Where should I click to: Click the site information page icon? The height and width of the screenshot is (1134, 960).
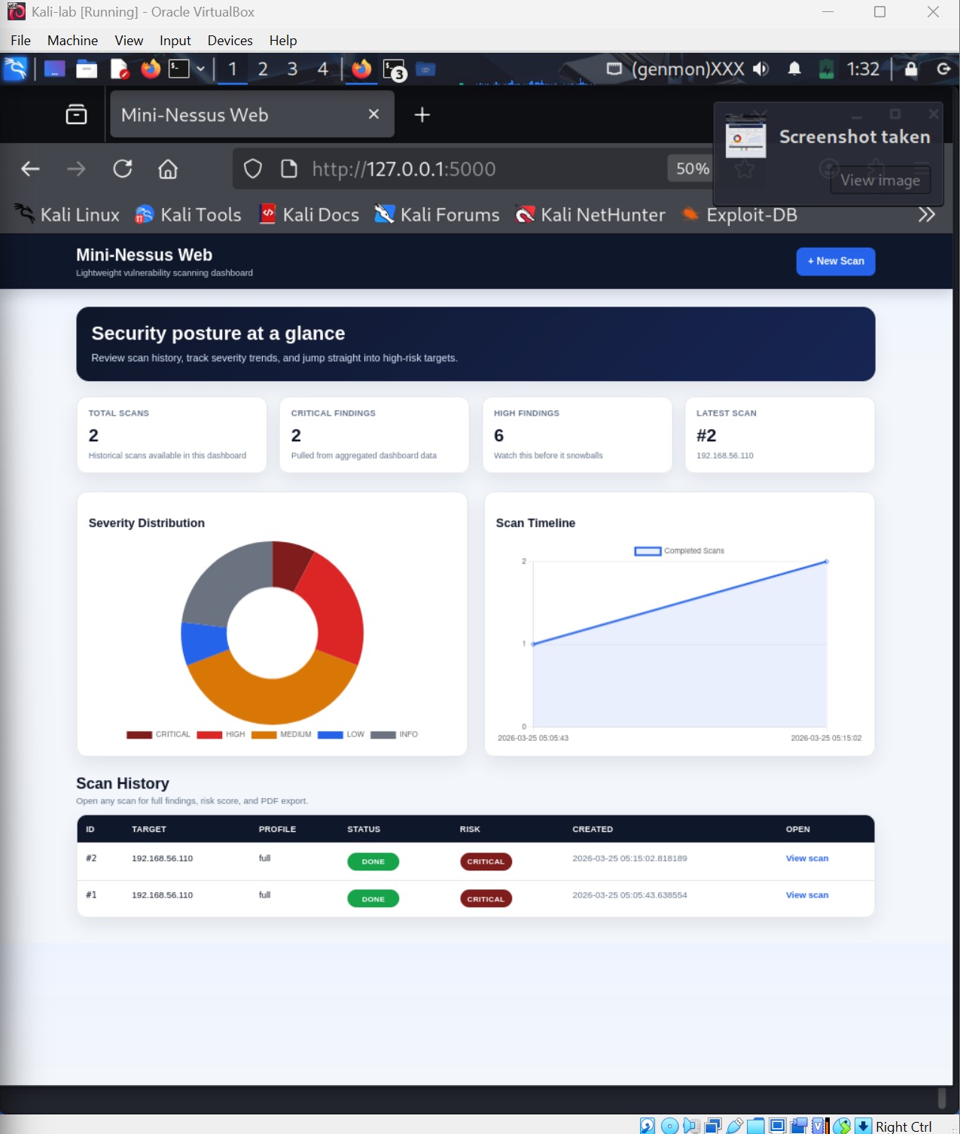(289, 169)
